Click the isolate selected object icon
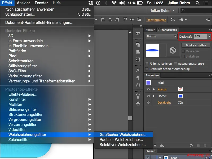 [173, 20]
